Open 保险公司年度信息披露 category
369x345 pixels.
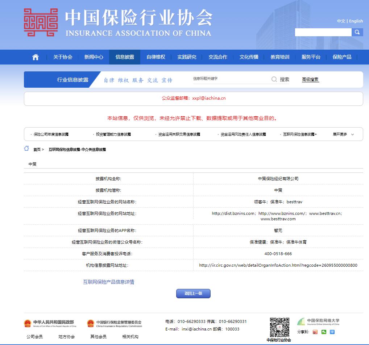[x=51, y=134]
